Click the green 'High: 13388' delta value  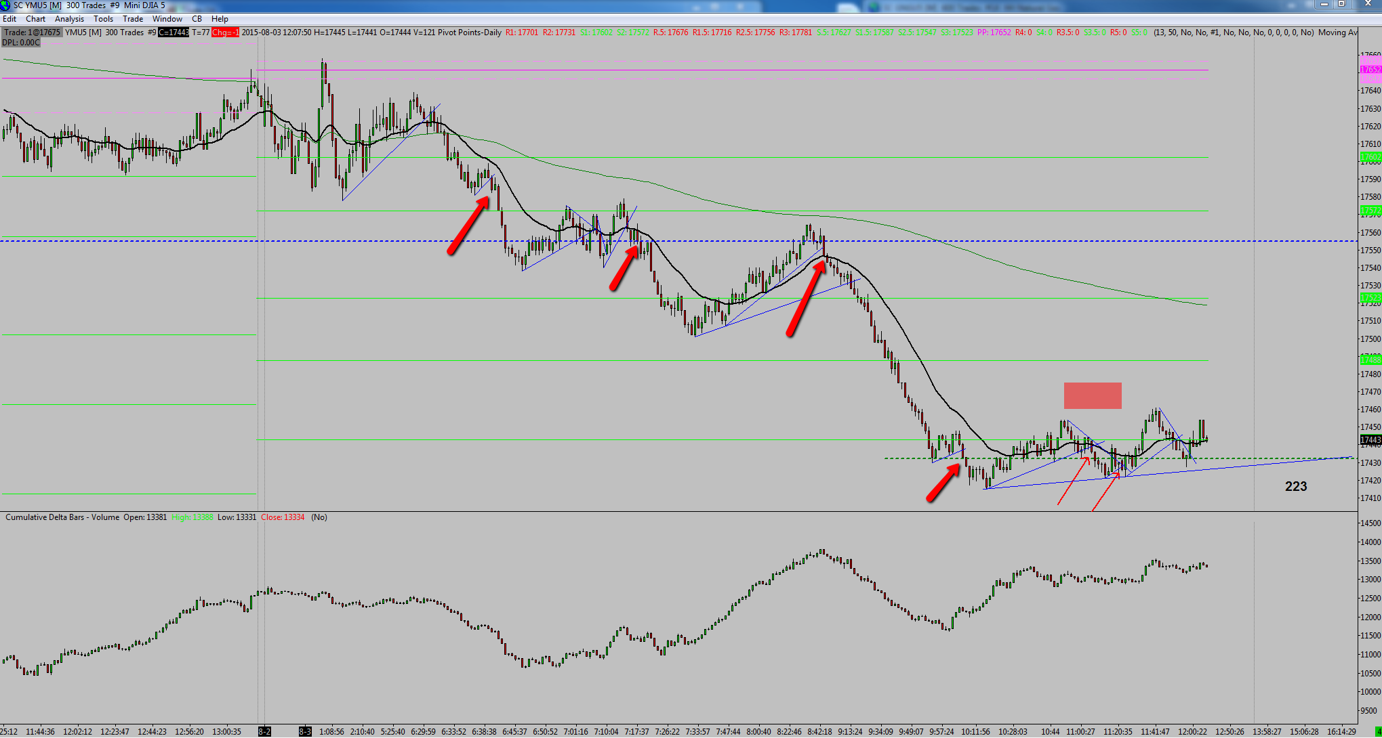pyautogui.click(x=192, y=517)
